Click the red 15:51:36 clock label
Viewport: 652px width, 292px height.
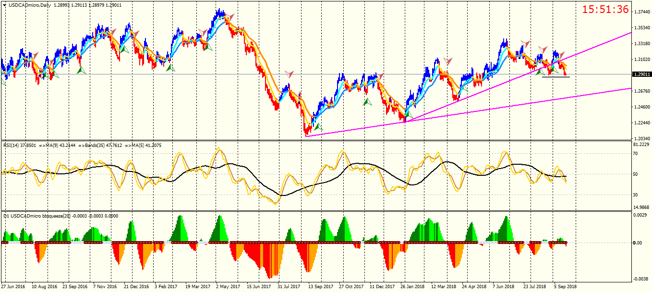pyautogui.click(x=605, y=10)
